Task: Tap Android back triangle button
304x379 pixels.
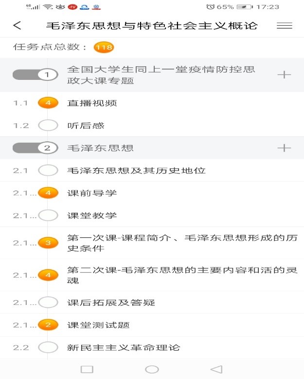Action: pos(216,369)
